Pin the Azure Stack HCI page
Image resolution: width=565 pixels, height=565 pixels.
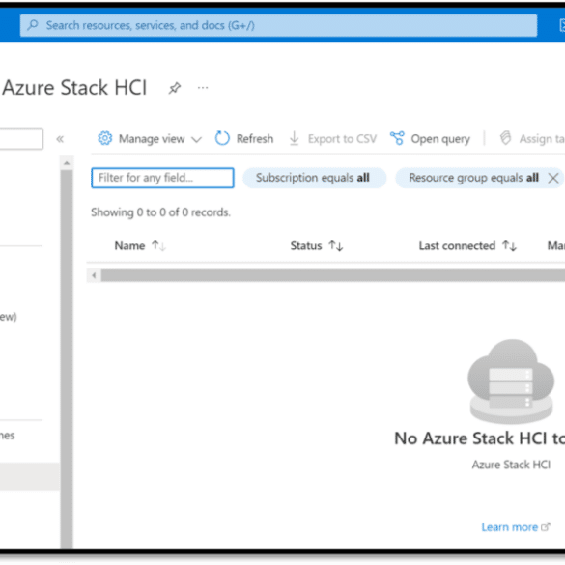175,88
